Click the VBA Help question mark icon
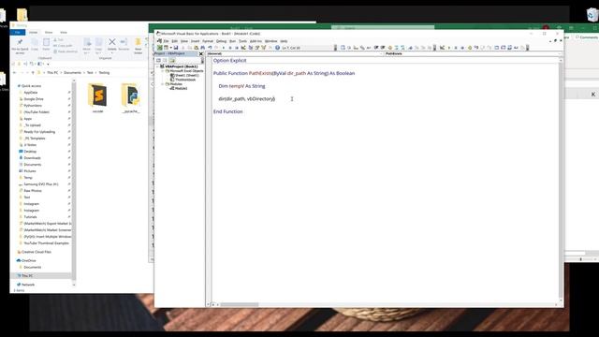599x337 pixels. (x=277, y=48)
